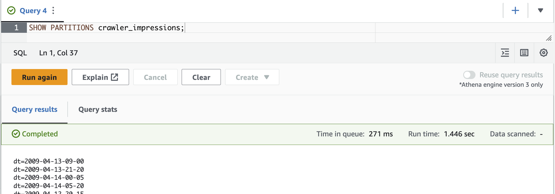Select the Query 4 editor tab

tap(33, 11)
